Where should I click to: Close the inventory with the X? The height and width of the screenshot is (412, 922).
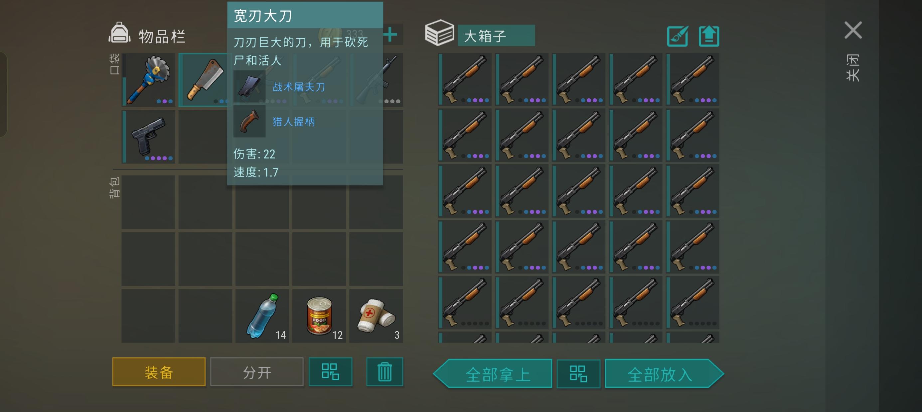[853, 30]
